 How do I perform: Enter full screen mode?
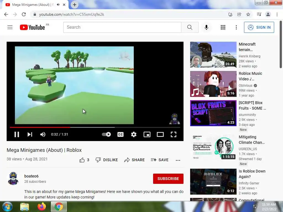(x=174, y=134)
